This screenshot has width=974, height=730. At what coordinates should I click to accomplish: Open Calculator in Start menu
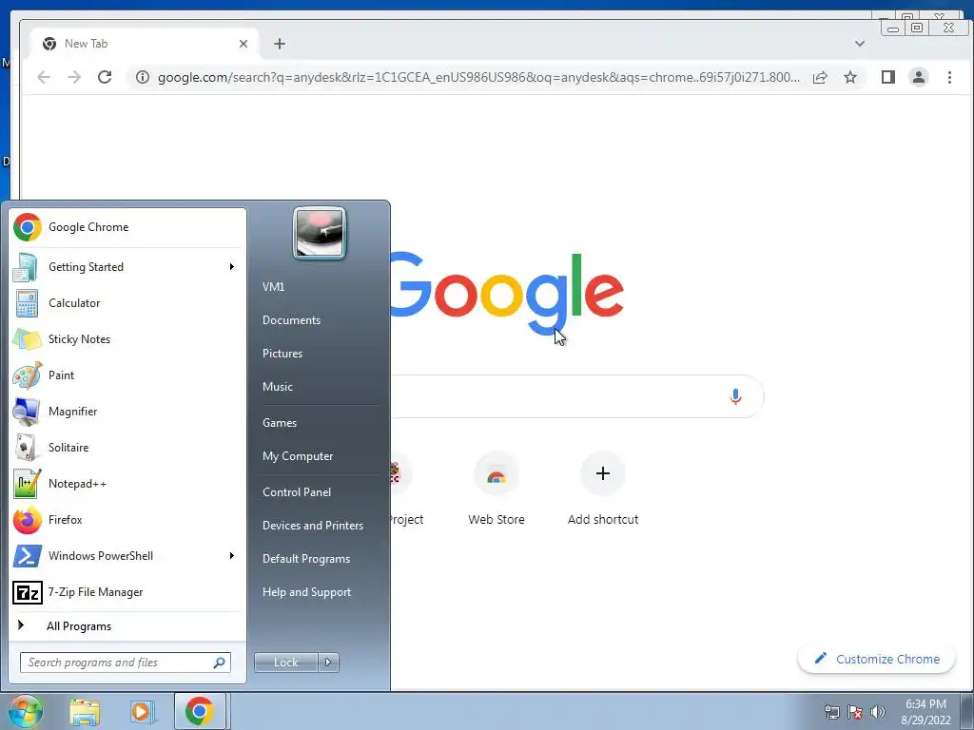click(x=127, y=303)
